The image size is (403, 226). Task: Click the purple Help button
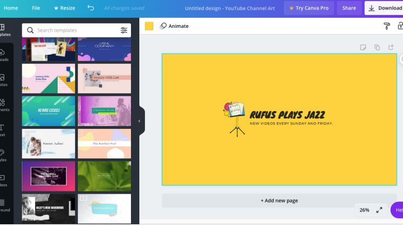click(397, 210)
